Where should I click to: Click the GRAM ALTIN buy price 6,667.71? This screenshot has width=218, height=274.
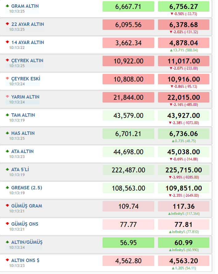coord(128,7)
